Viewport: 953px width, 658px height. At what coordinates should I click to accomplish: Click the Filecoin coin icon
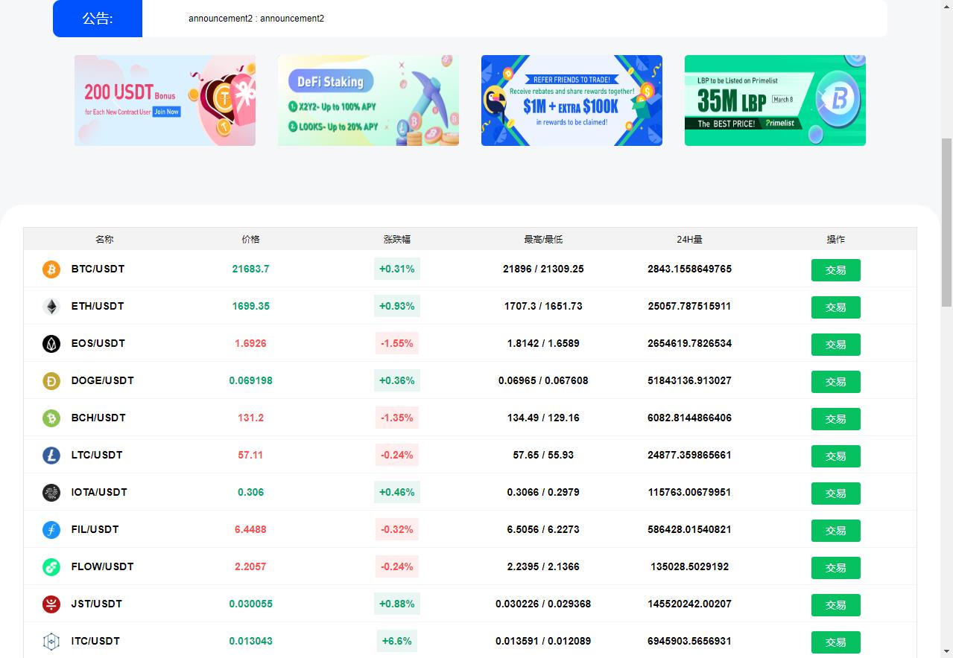click(51, 529)
